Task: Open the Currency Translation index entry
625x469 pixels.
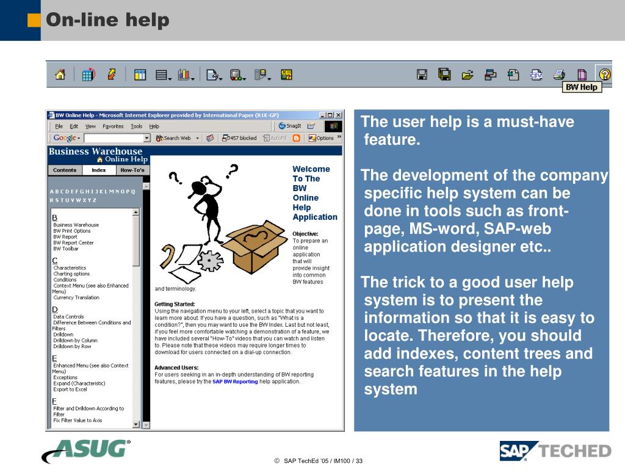Action: [76, 297]
